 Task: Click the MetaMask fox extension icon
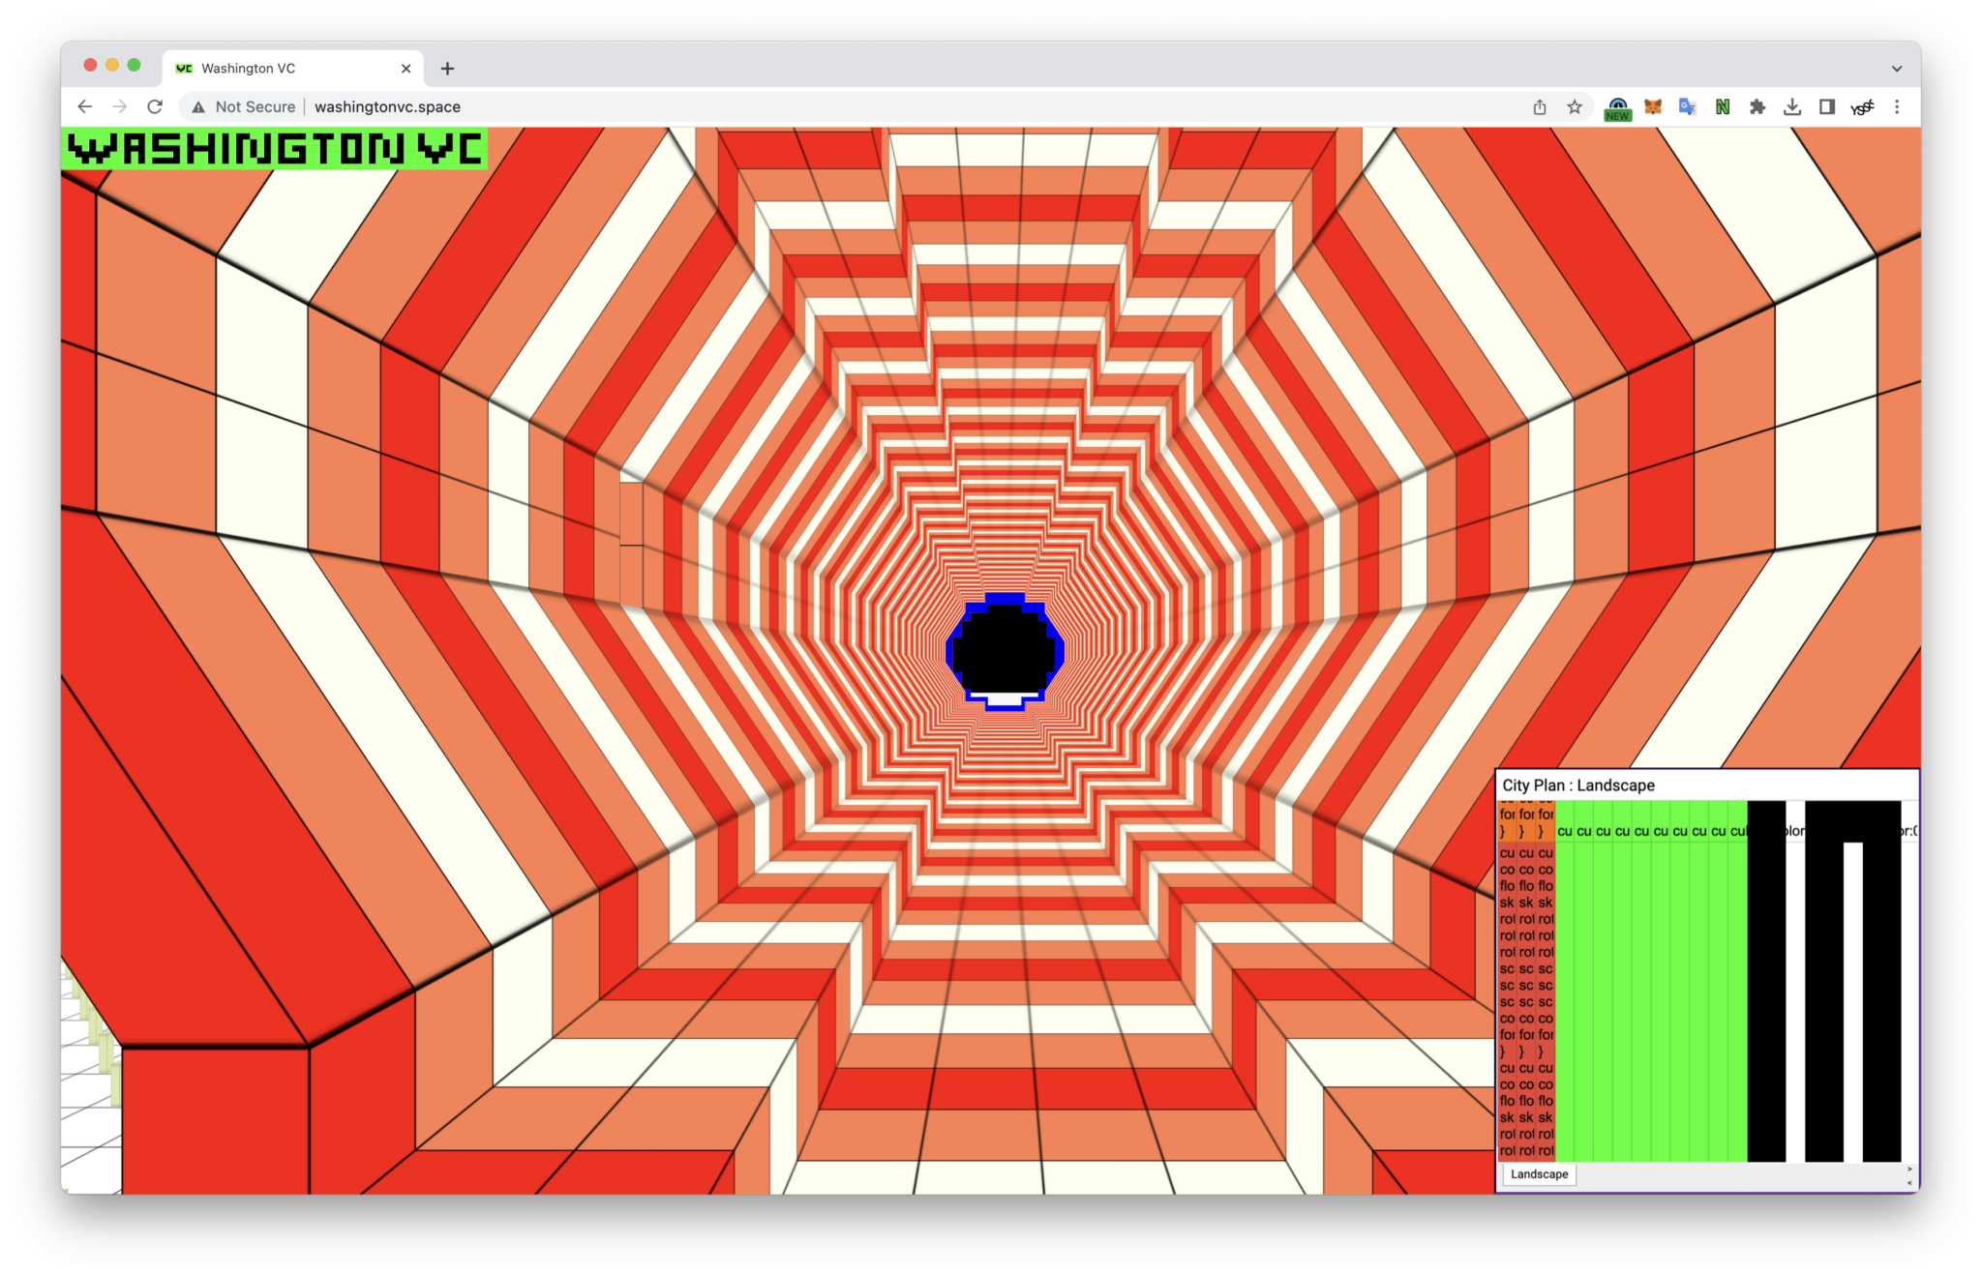pos(1653,106)
